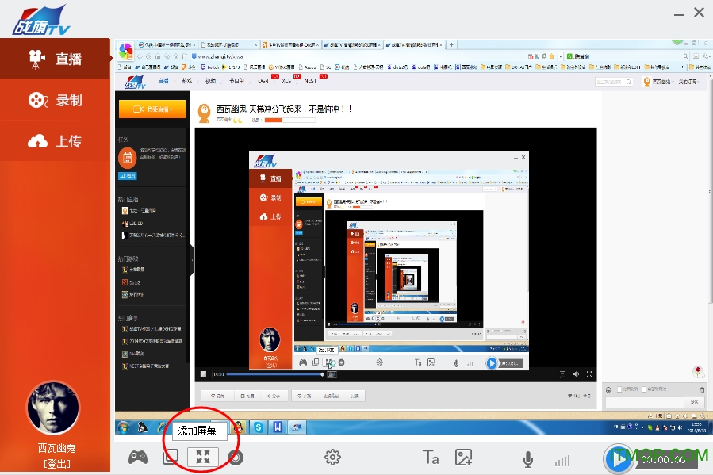Add a webcam source with camera icon

click(236, 458)
